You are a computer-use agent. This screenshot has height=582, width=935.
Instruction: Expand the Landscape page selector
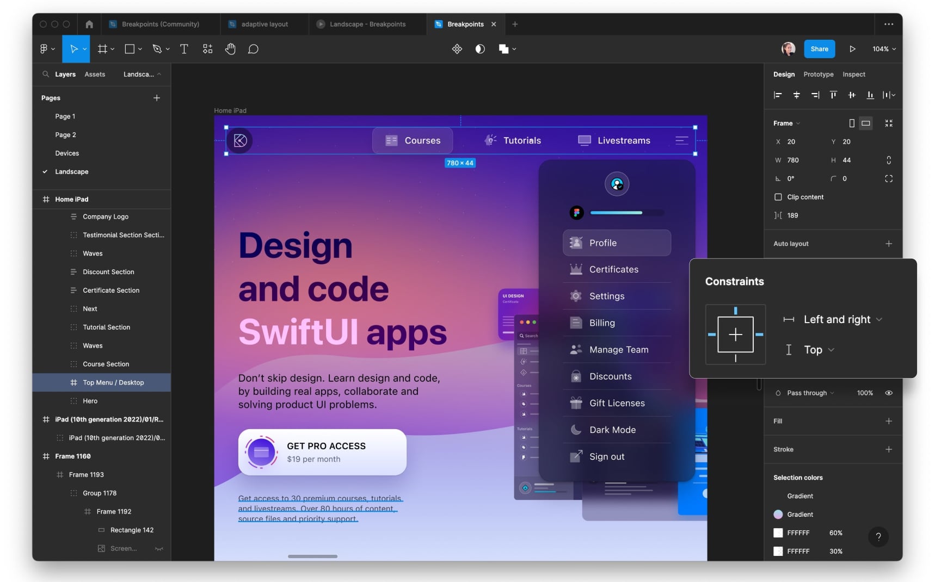coord(142,74)
